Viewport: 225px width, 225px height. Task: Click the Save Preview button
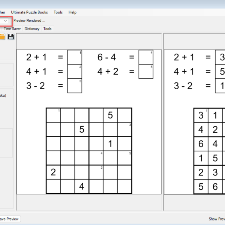point(9,219)
